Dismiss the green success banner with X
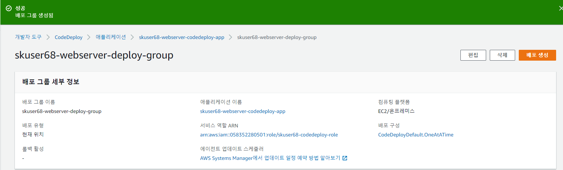The width and height of the screenshot is (563, 170). pyautogui.click(x=560, y=8)
